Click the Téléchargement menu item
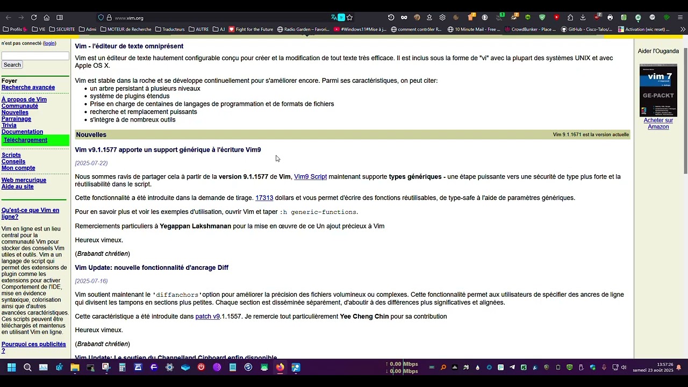Viewport: 688px width, 387px height. click(25, 140)
